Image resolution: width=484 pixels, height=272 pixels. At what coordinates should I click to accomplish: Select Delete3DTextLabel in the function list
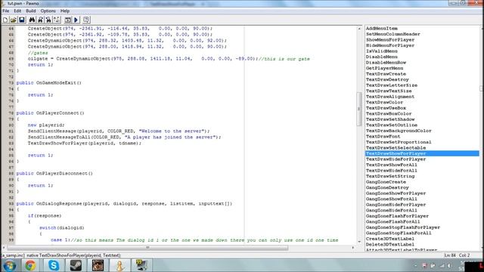click(390, 244)
